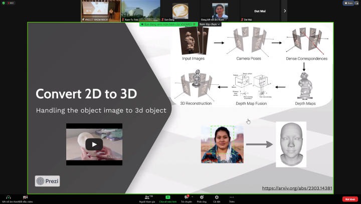Screen dimensions: 361x204
Task: Select the participant tile with man's photo
Action: tap(220, 11)
